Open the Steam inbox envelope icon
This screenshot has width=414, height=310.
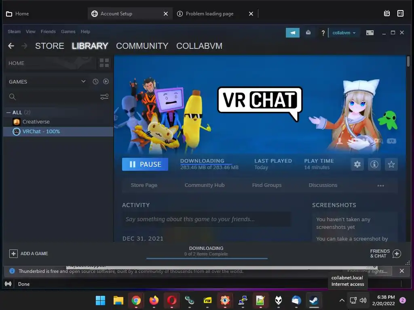[308, 32]
